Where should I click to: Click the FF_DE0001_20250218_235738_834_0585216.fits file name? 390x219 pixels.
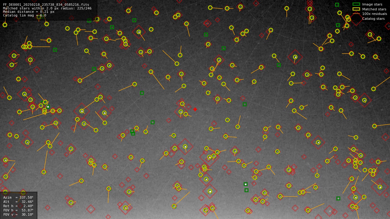(46, 5)
